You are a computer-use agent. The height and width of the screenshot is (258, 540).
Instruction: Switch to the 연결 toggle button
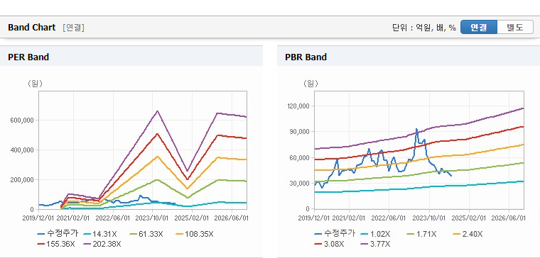tap(479, 27)
